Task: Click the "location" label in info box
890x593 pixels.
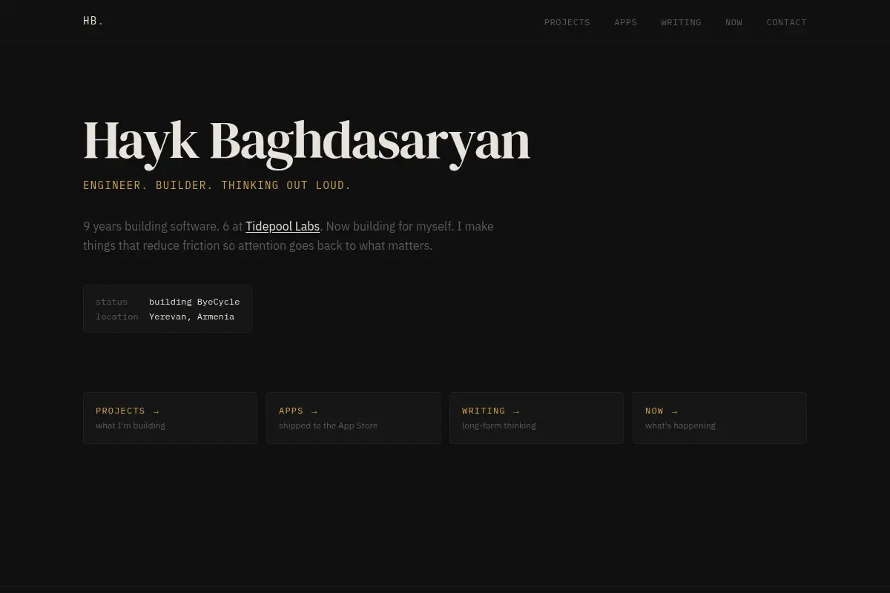Action: point(116,317)
